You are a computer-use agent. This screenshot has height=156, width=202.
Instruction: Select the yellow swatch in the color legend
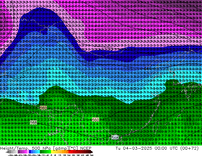coord(52,152)
